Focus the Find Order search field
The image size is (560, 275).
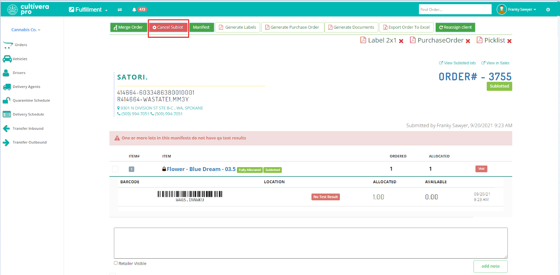[455, 9]
